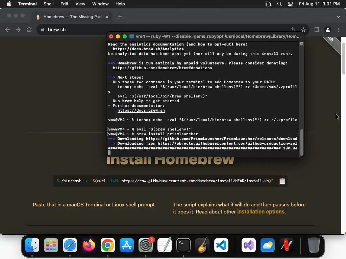
Task: Open the https://docs.brew.sh documentation link
Action: point(141,110)
